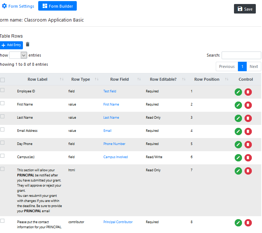Image resolution: width=262 pixels, height=233 pixels.
Task: Click the Add Entry button
Action: pyautogui.click(x=11, y=45)
